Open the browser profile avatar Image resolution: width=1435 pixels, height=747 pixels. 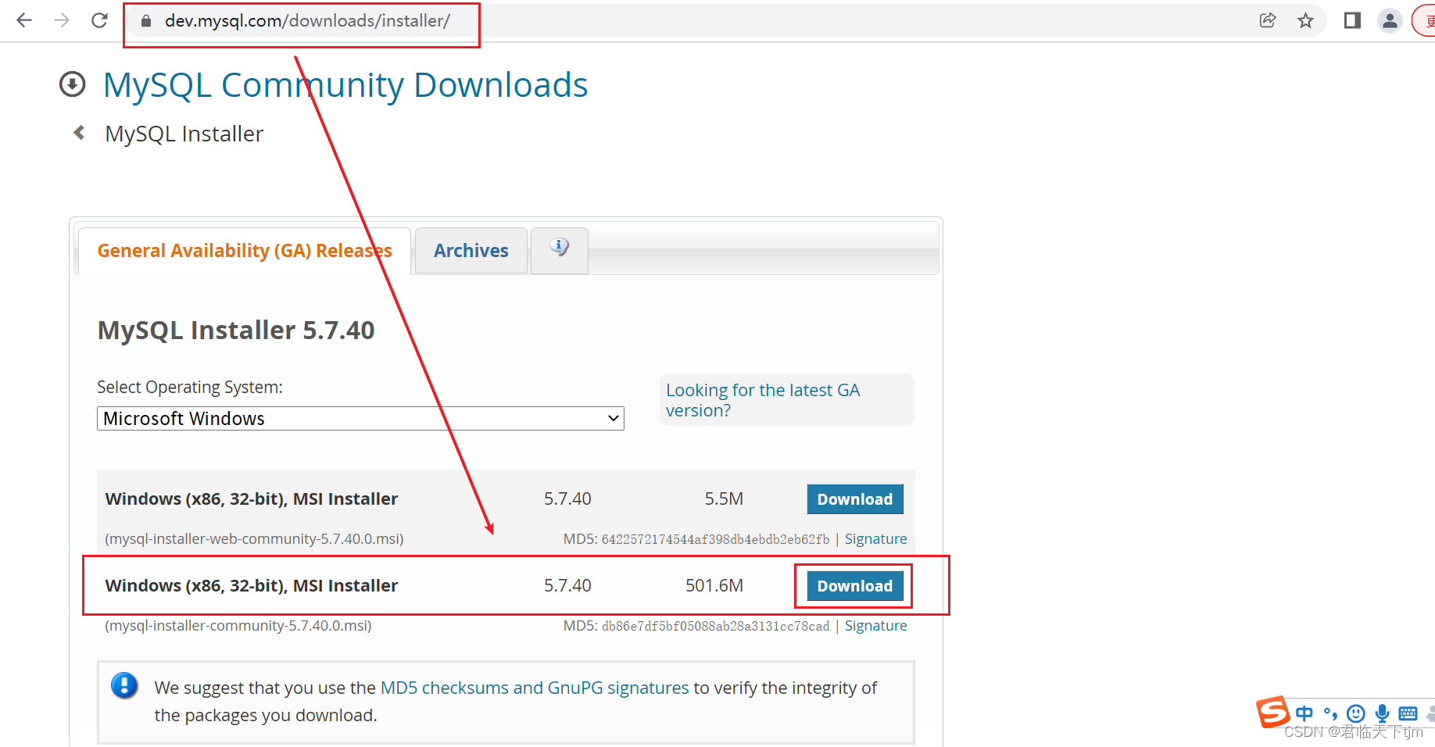[x=1390, y=20]
